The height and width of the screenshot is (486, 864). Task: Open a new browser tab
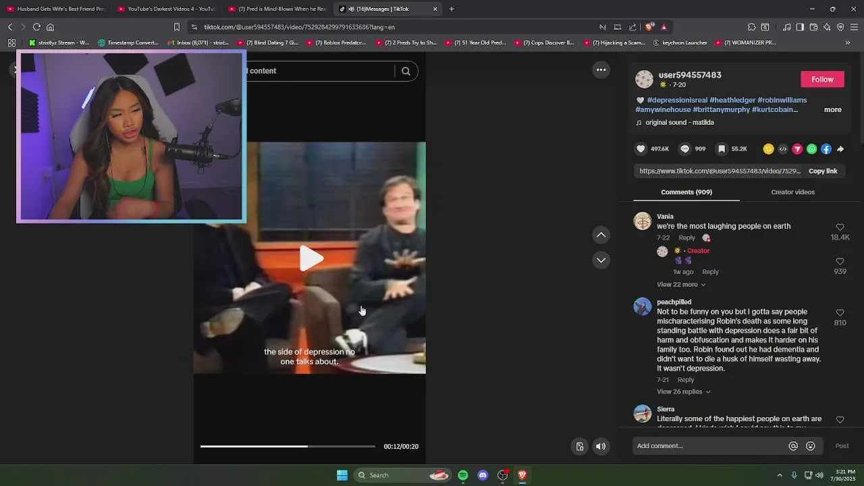tap(452, 9)
